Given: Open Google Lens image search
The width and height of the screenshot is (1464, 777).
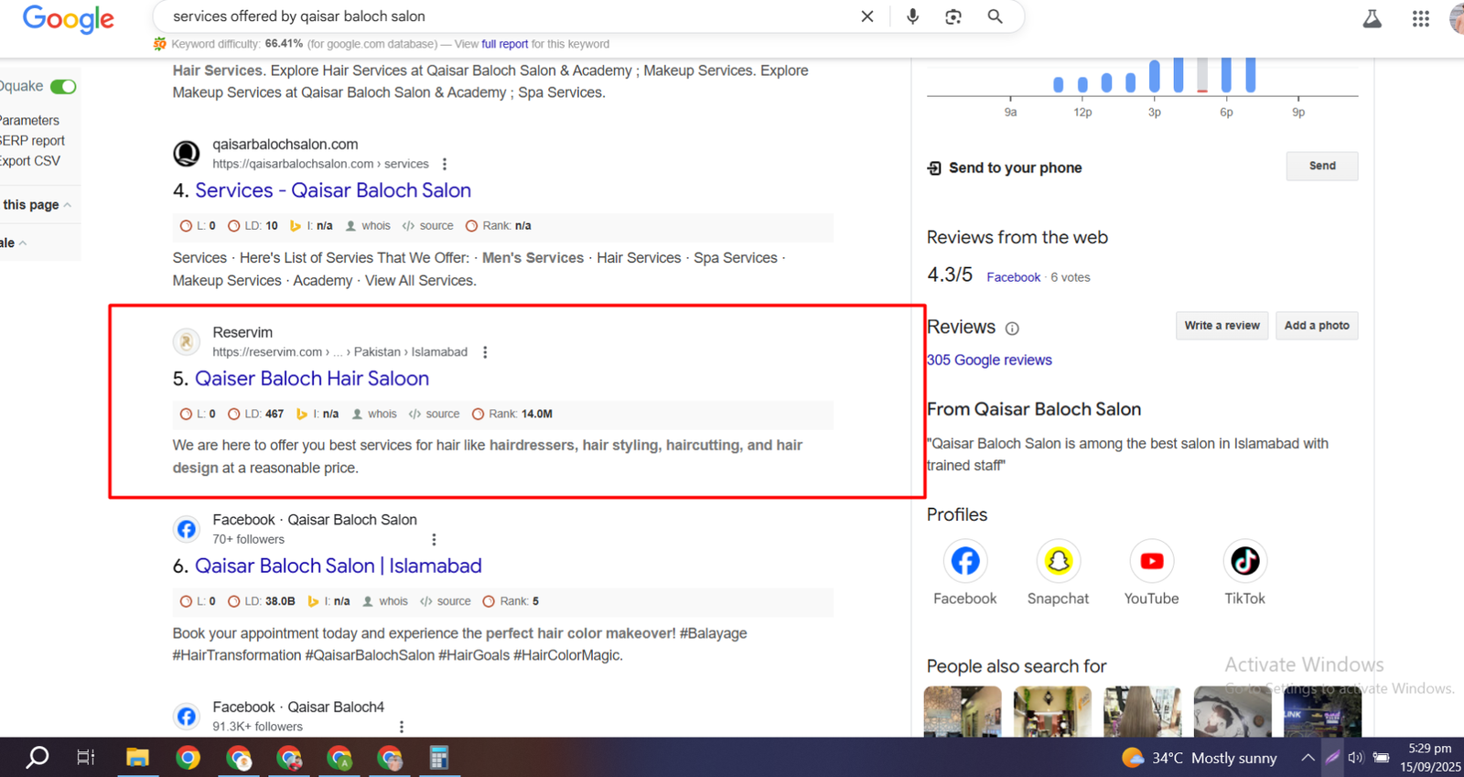Looking at the screenshot, I should pos(953,16).
